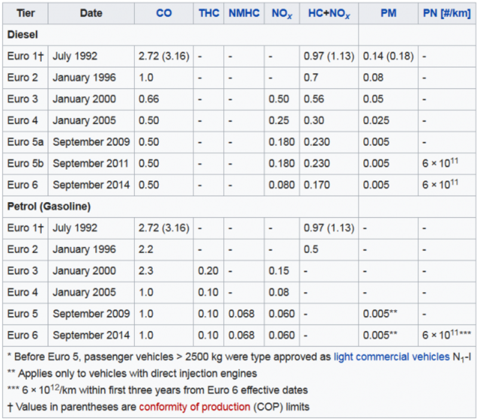Select the Diesel Euro 6 HC+NOx value 0.170
The width and height of the screenshot is (478, 420).
pos(317,185)
